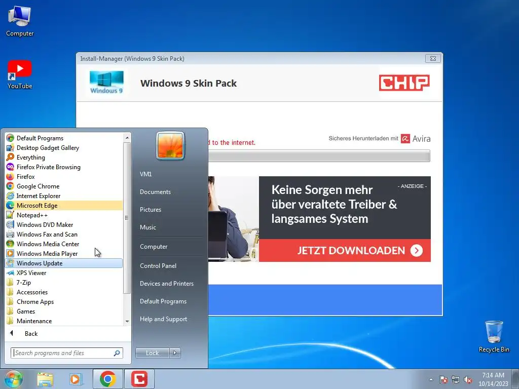
Task: Open Action Center flag tray icon
Action: pos(443,379)
